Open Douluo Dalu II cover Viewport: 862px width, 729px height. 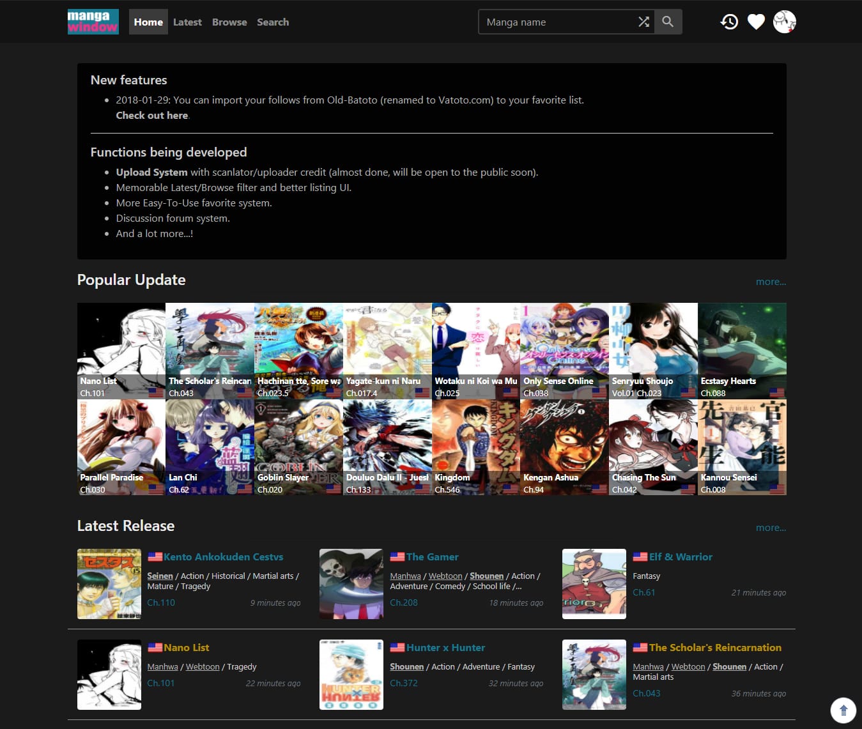click(387, 447)
